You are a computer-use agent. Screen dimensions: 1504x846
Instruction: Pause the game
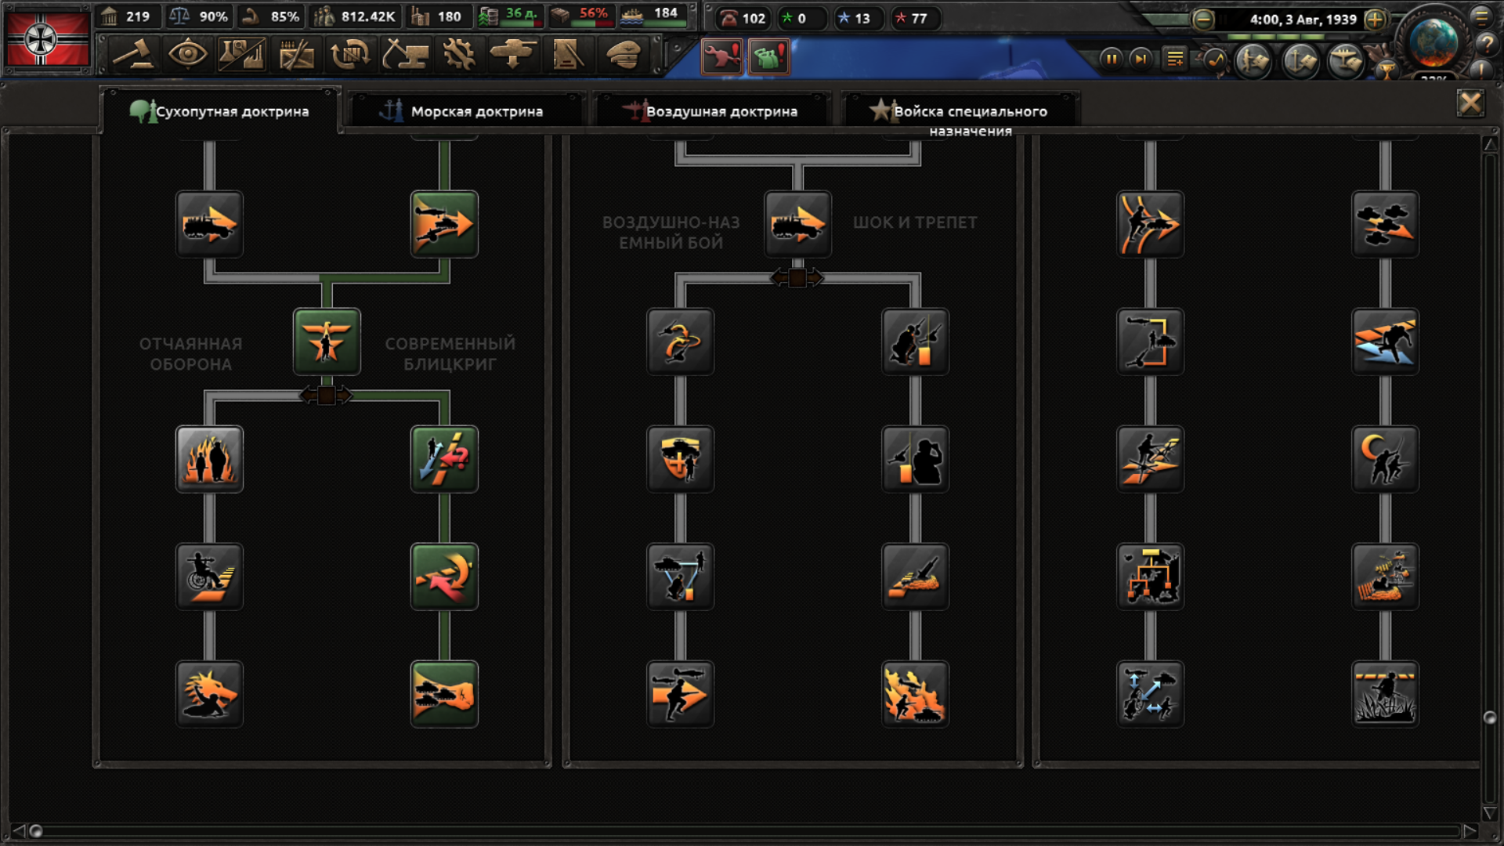(x=1111, y=59)
